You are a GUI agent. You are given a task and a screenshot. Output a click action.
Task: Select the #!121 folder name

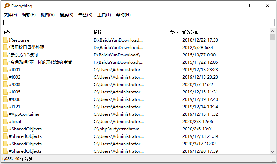14,107
